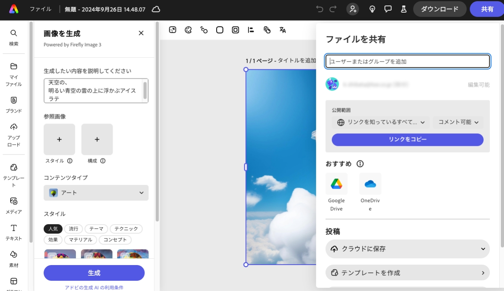
Task: Click the Google Drive share icon
Action: pyautogui.click(x=336, y=184)
